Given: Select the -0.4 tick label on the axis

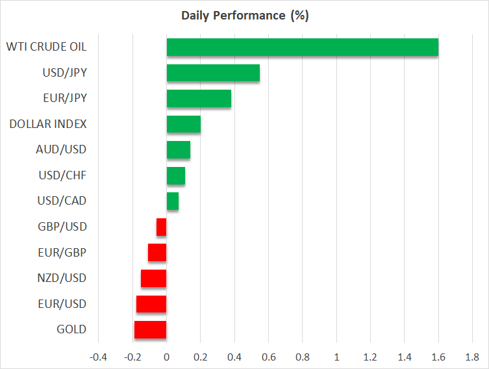Looking at the screenshot, I should pos(98,357).
